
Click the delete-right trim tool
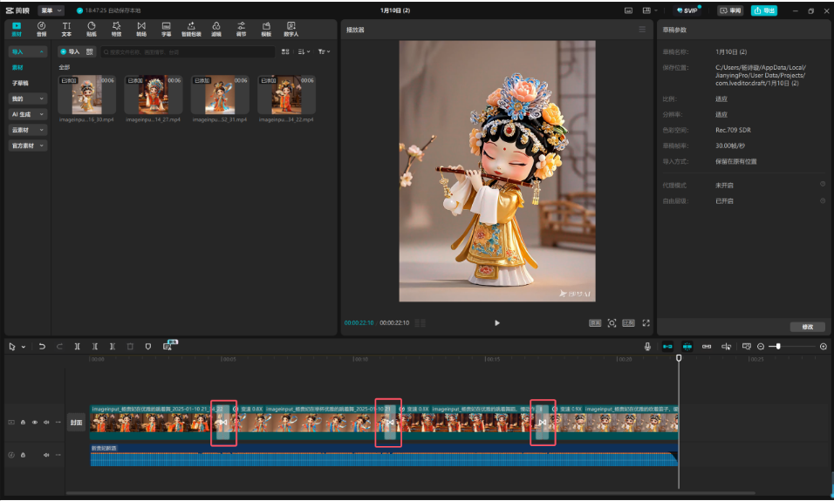click(x=113, y=347)
